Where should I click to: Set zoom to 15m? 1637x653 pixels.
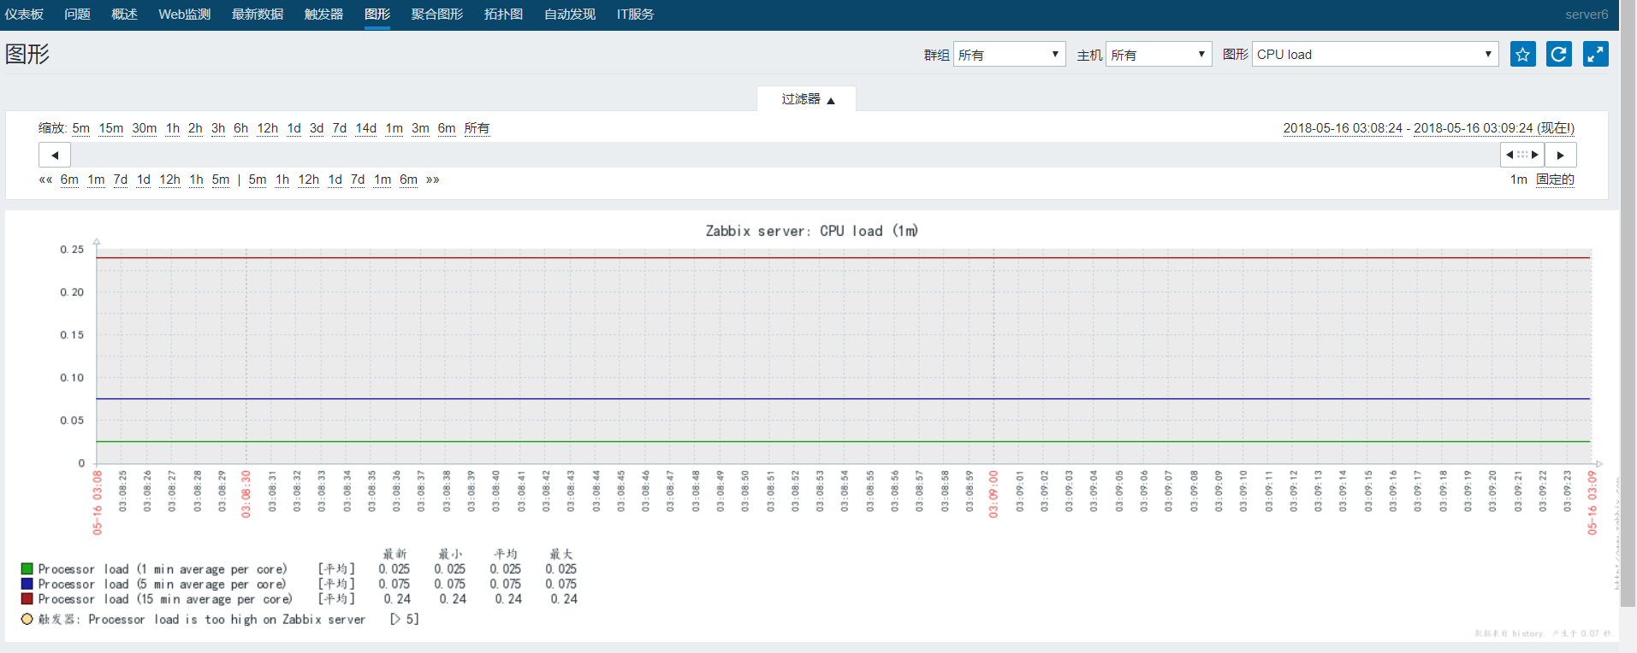click(x=111, y=128)
